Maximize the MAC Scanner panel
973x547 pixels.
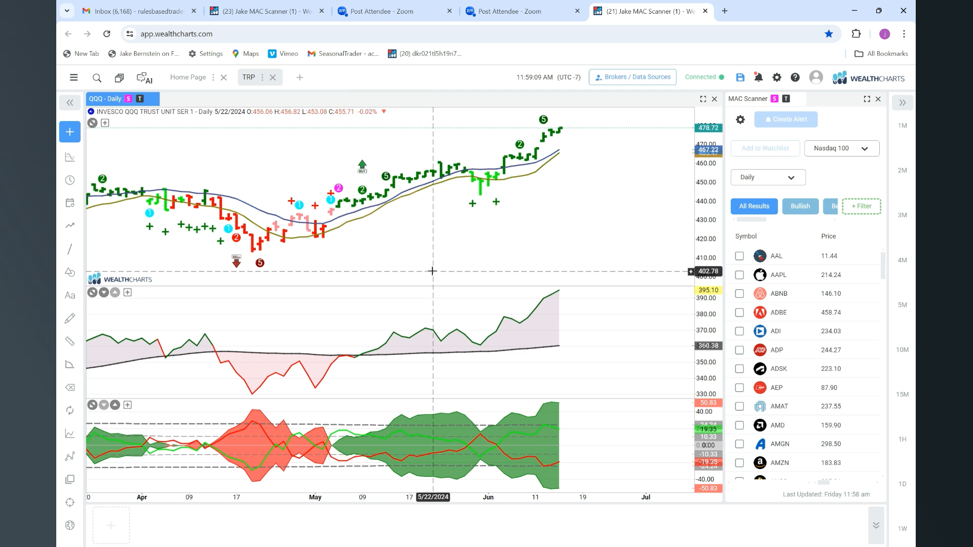click(867, 99)
